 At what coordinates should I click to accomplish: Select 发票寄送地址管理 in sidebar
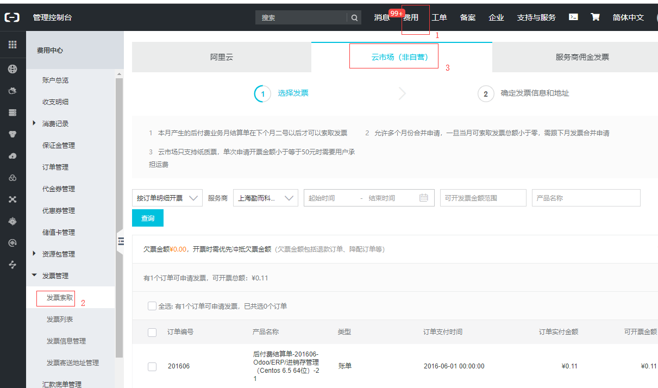(x=73, y=362)
